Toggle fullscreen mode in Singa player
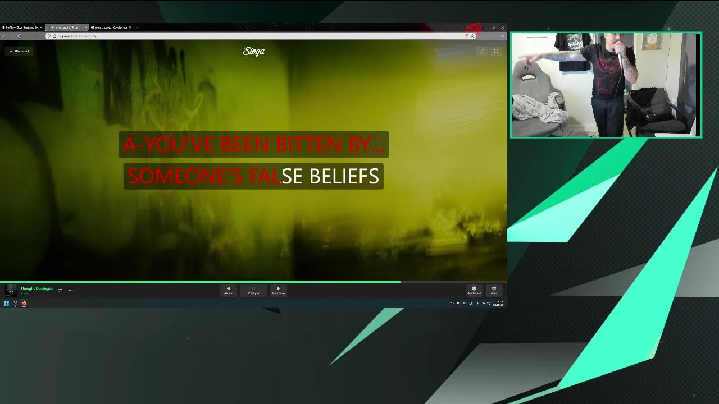The width and height of the screenshot is (719, 404). (x=496, y=51)
